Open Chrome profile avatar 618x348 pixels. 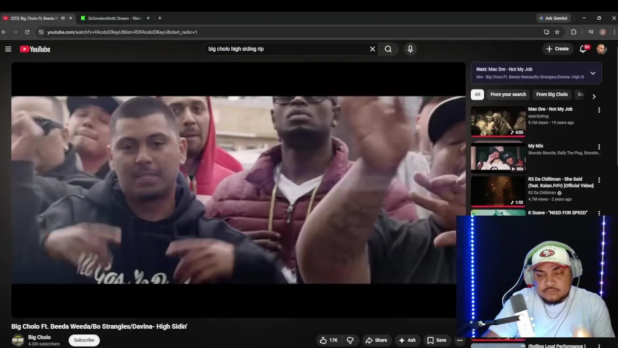pyautogui.click(x=603, y=32)
